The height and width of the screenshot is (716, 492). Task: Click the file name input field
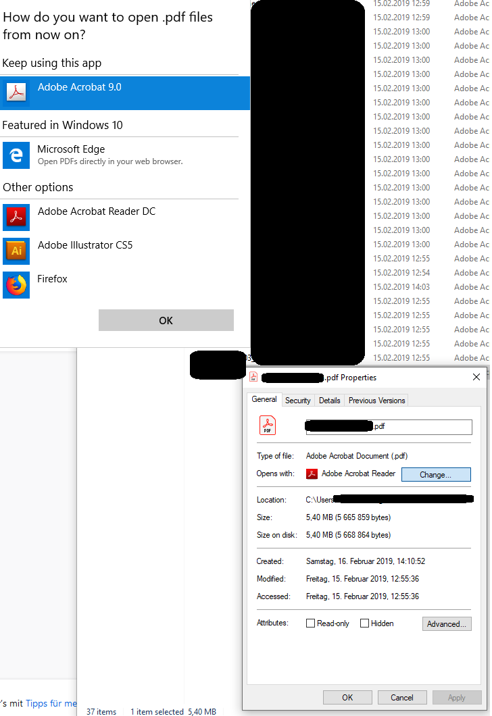tap(389, 427)
